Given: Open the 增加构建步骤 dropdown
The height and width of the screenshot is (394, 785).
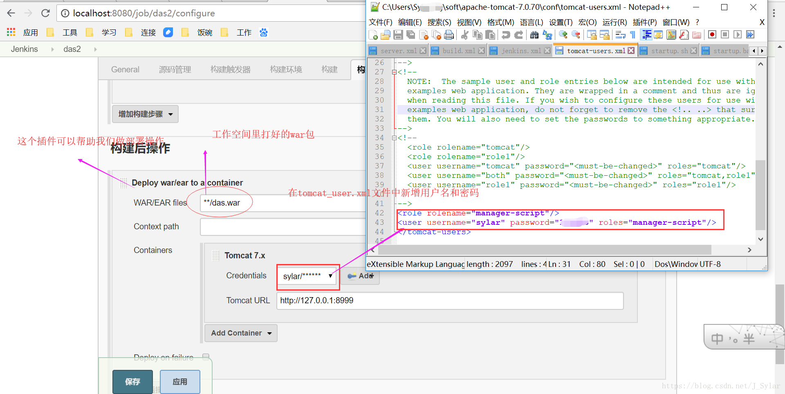Looking at the screenshot, I should (145, 114).
